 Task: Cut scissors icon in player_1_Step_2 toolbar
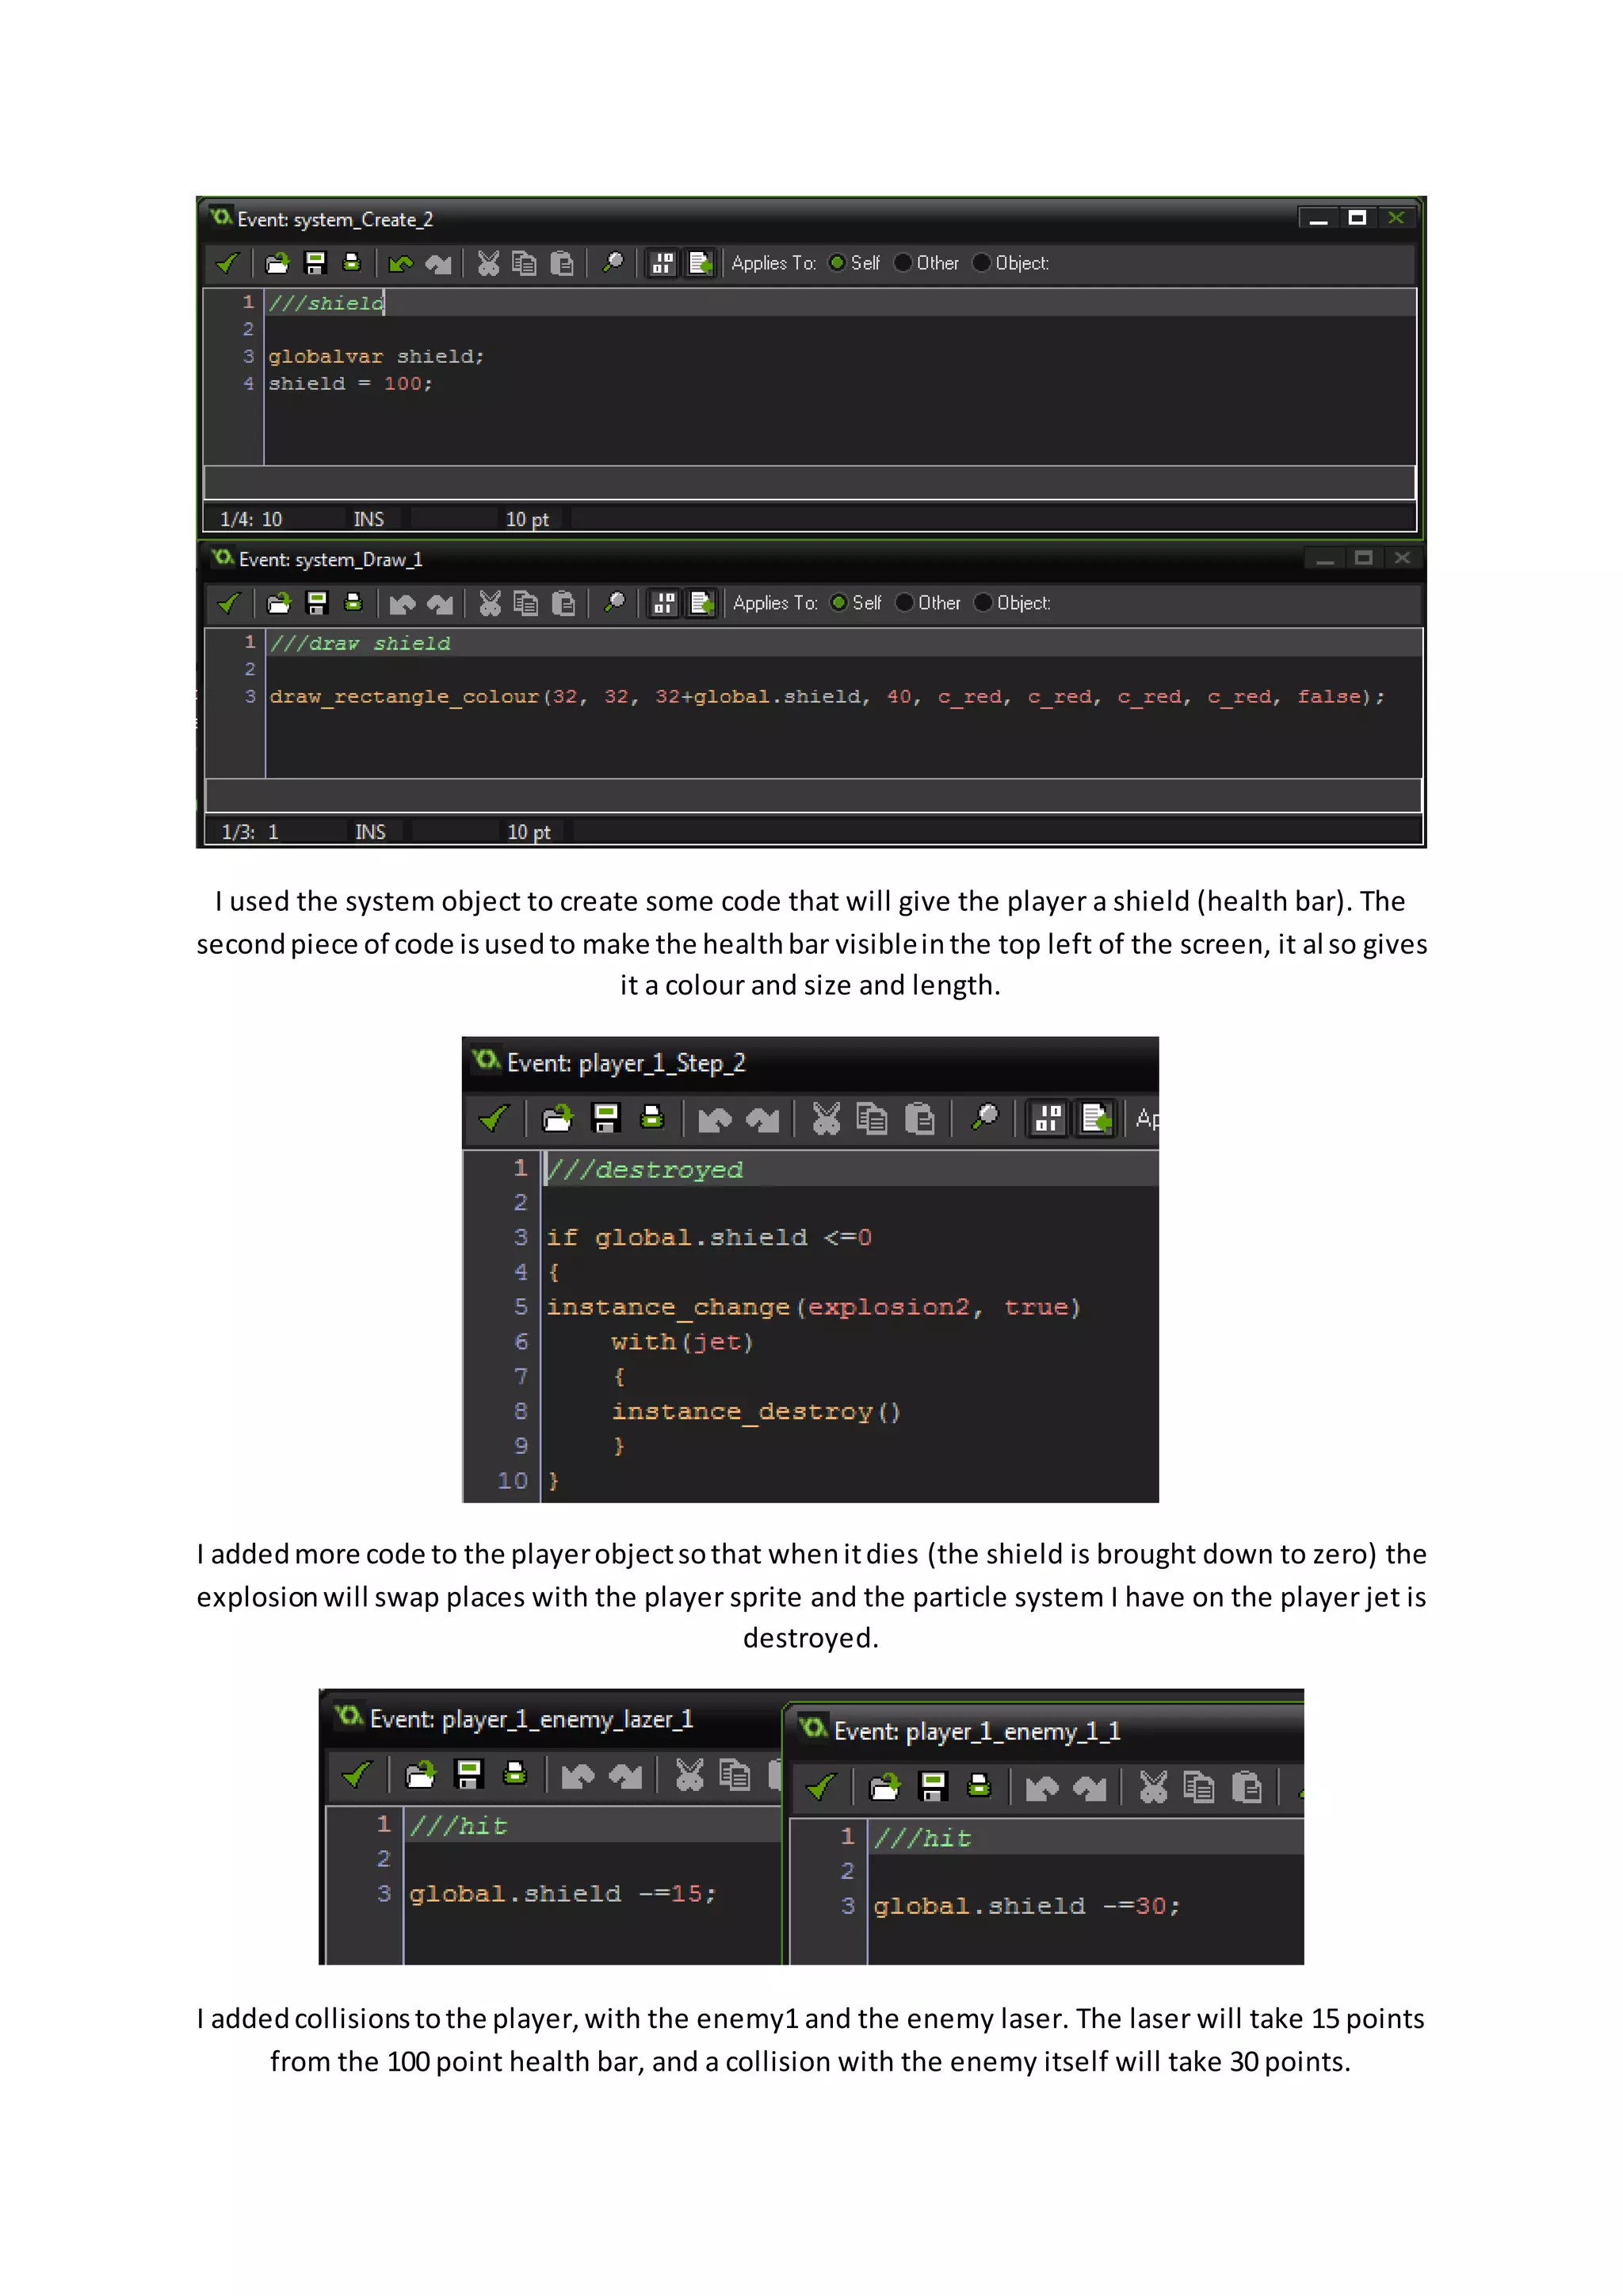click(x=827, y=1118)
